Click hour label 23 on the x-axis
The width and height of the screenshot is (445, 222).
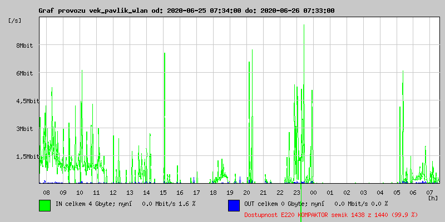[296, 193]
